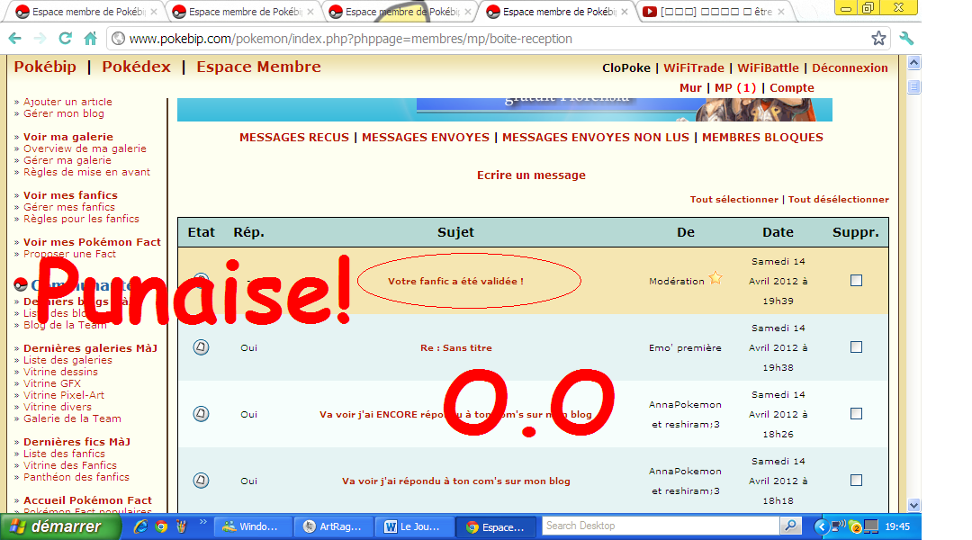Check the Suppr. box for 'Re : Sans titre'
972x540 pixels.
click(x=856, y=347)
